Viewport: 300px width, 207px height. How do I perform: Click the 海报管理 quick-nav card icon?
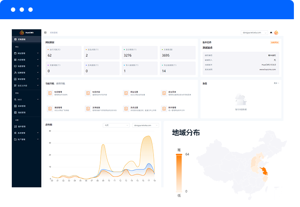pyautogui.click(x=50, y=109)
